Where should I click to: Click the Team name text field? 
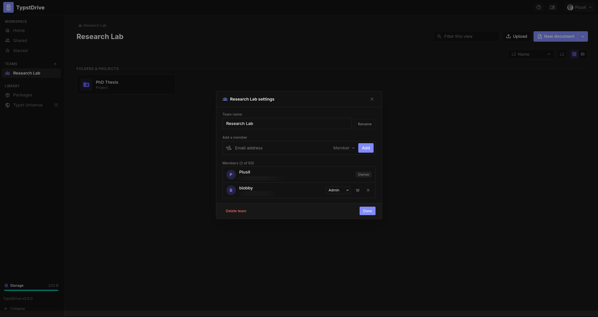click(x=287, y=124)
